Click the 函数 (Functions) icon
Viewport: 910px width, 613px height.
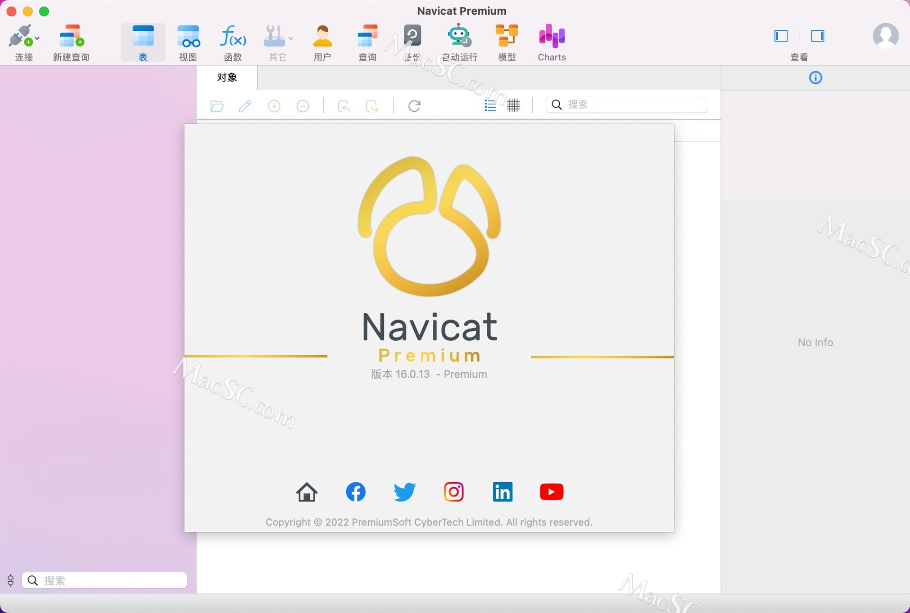coord(232,41)
